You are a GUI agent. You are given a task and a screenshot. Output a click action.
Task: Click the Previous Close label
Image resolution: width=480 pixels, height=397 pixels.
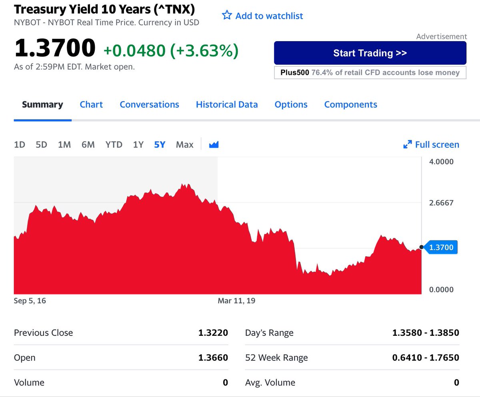[44, 333]
